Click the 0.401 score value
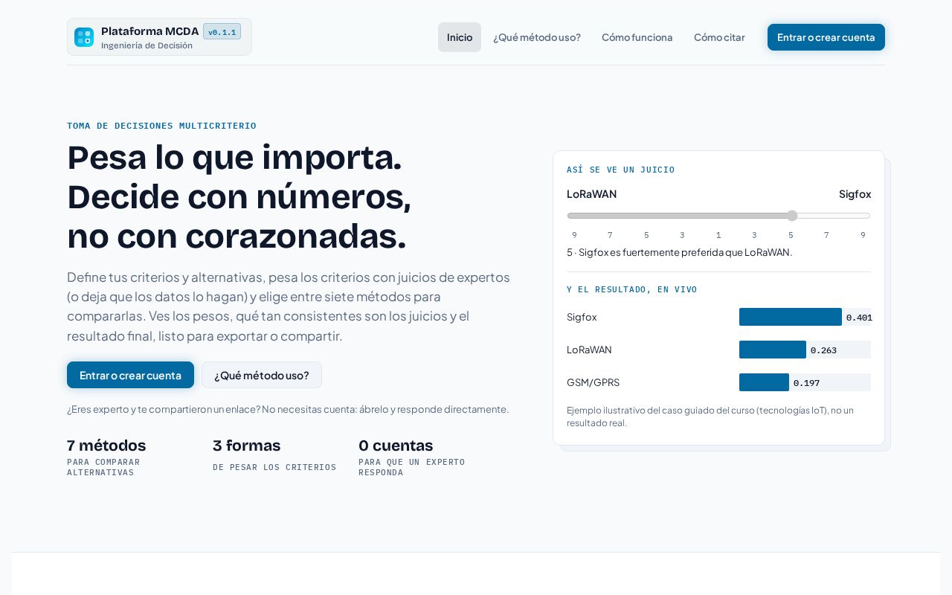The width and height of the screenshot is (952, 595). (859, 318)
